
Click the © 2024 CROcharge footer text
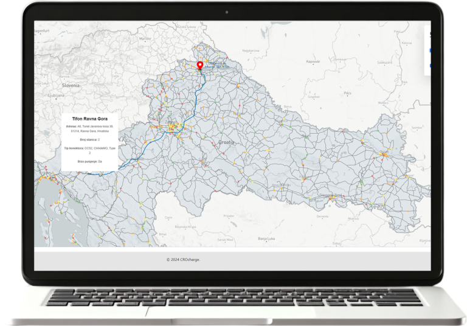pos(183,259)
